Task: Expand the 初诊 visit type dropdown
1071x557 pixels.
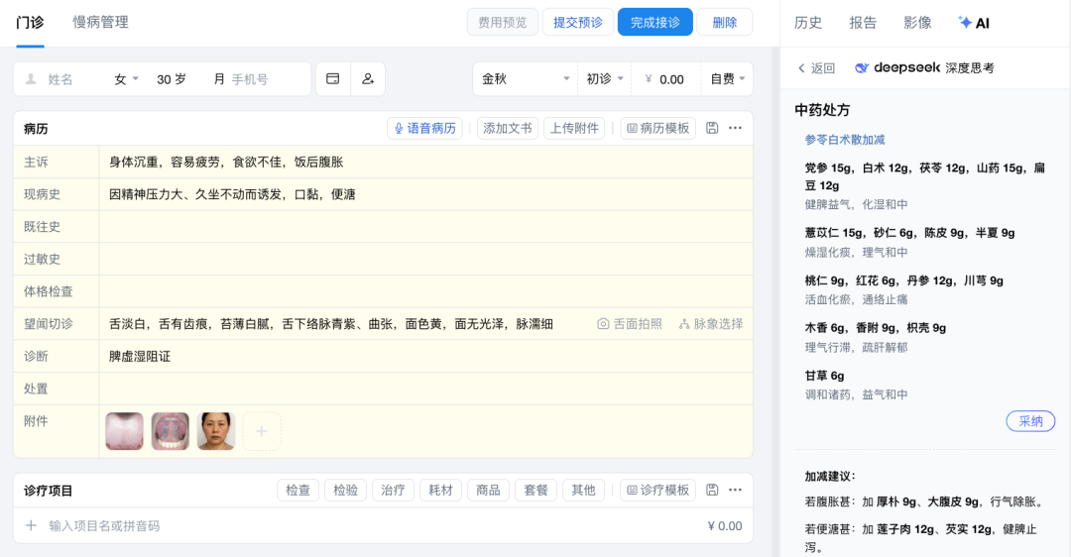Action: tap(605, 79)
